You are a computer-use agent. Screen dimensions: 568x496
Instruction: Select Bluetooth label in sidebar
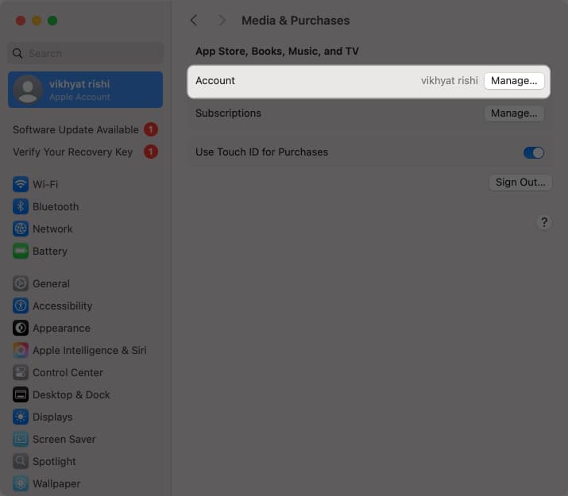click(56, 206)
